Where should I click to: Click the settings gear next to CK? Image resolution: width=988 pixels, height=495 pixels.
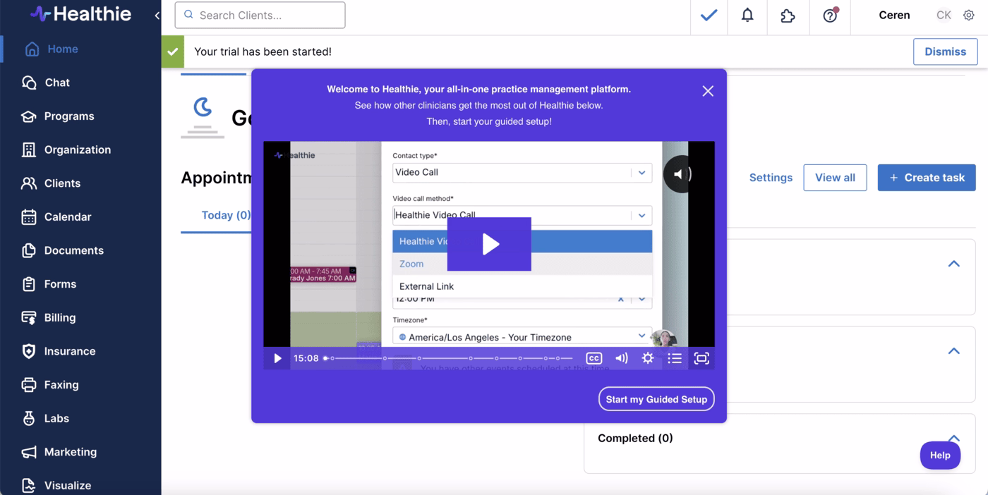pos(969,15)
